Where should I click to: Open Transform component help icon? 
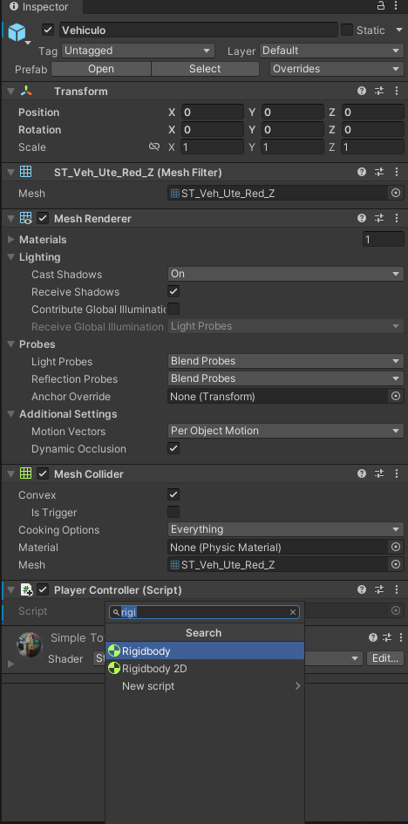(x=362, y=91)
